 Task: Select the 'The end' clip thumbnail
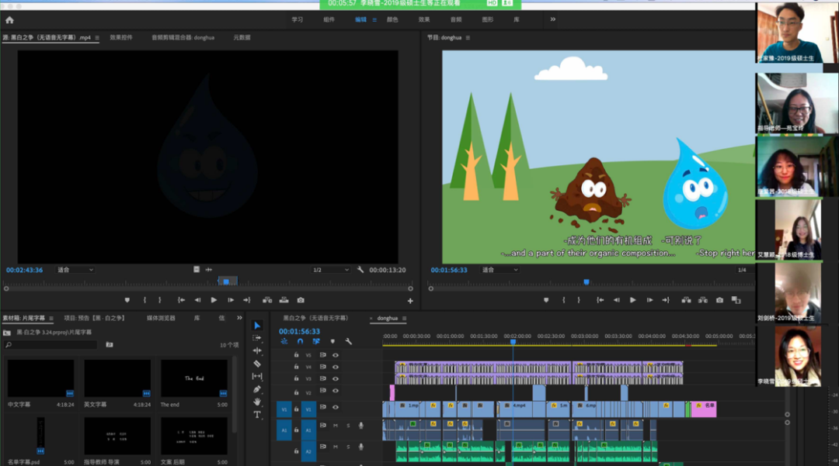194,379
